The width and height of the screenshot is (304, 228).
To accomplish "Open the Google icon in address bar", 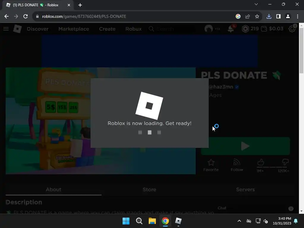I will 238,17.
